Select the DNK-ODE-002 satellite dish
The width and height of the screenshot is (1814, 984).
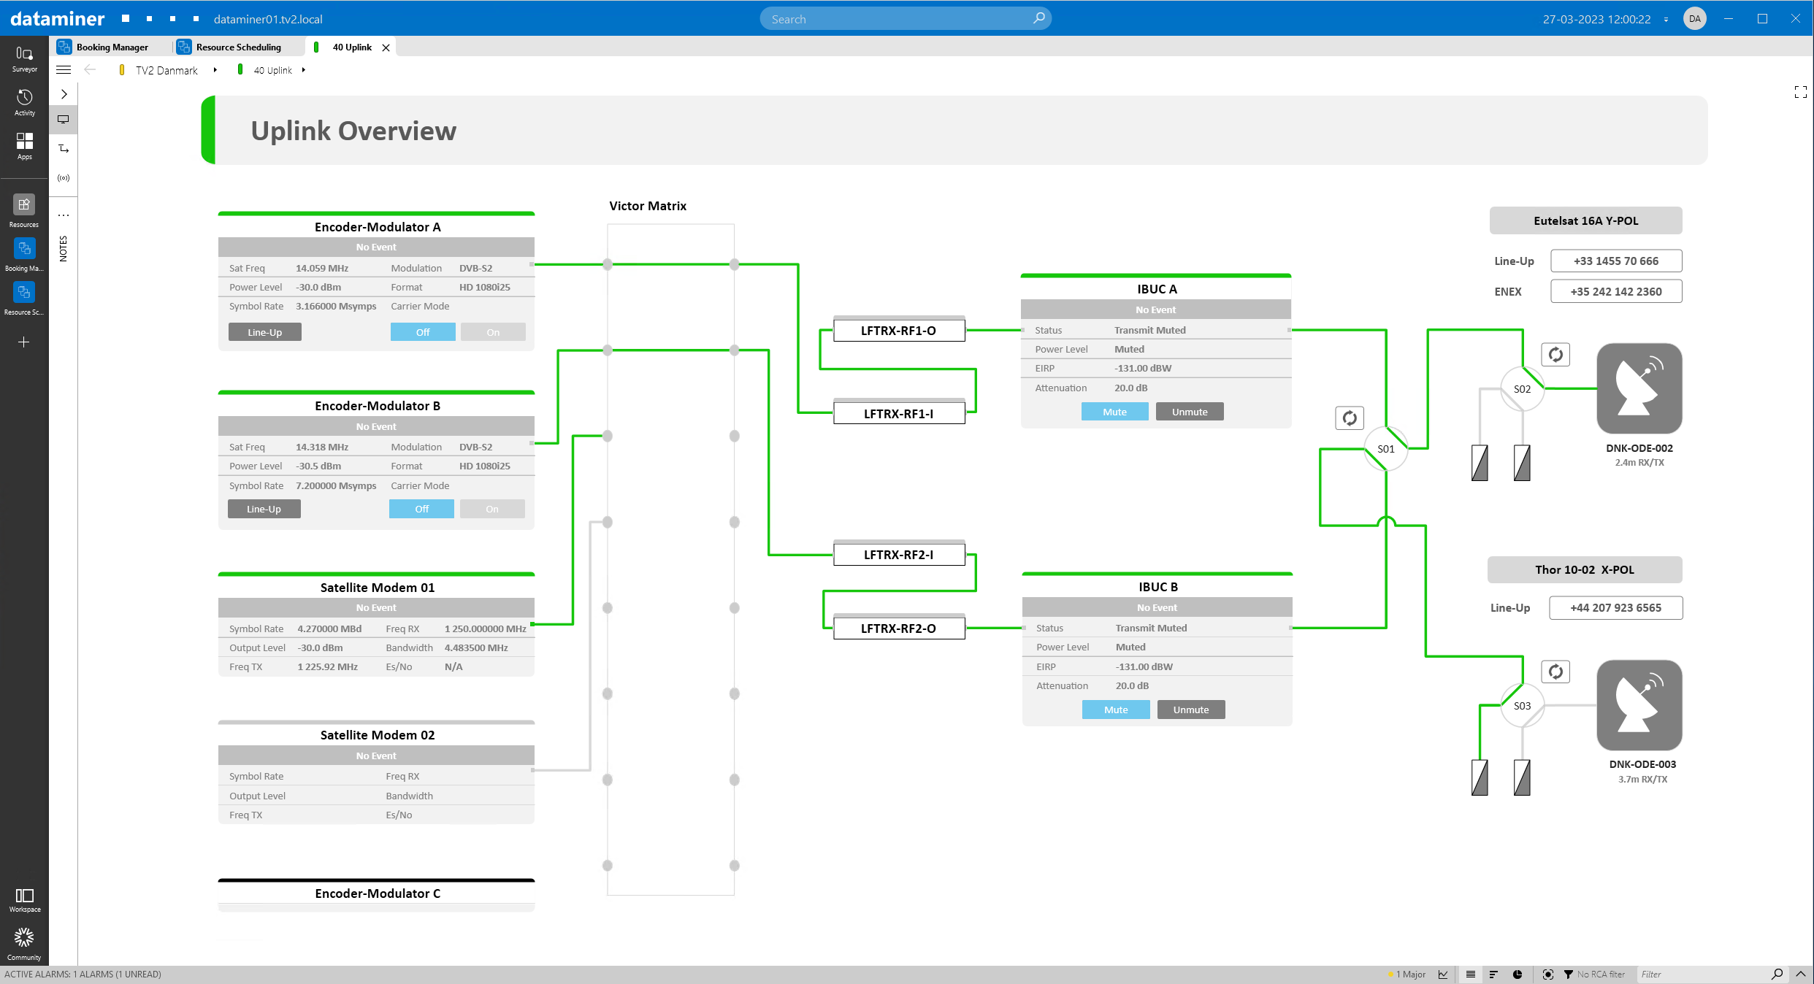click(x=1639, y=388)
